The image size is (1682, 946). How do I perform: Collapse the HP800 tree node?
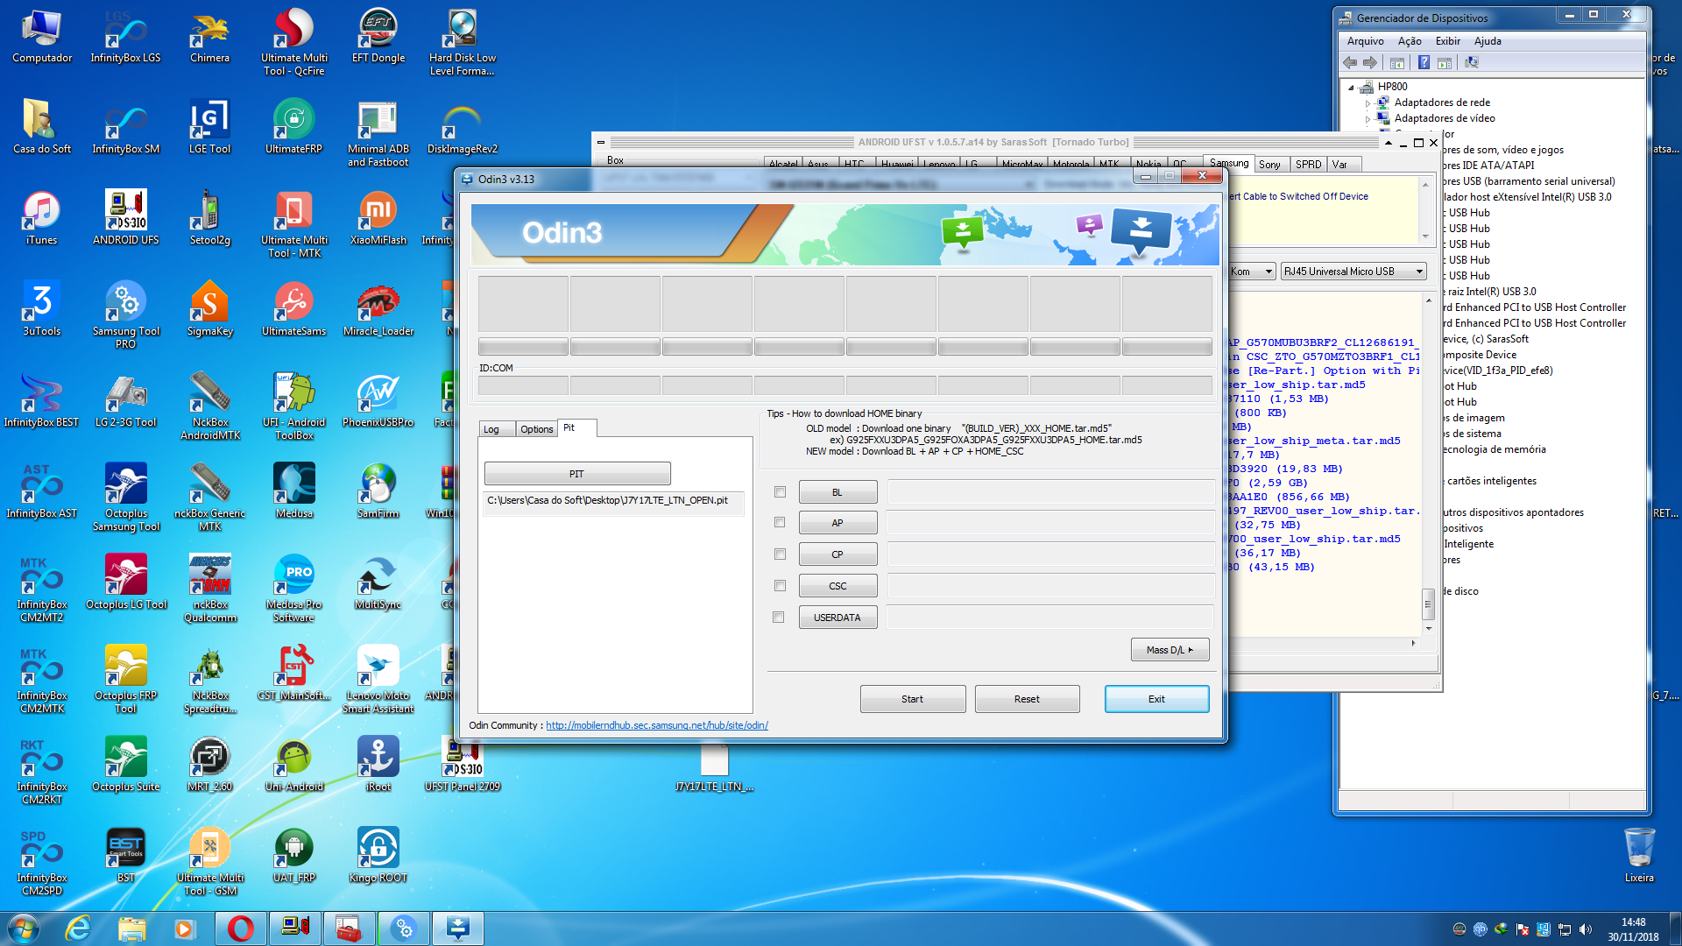pyautogui.click(x=1351, y=87)
